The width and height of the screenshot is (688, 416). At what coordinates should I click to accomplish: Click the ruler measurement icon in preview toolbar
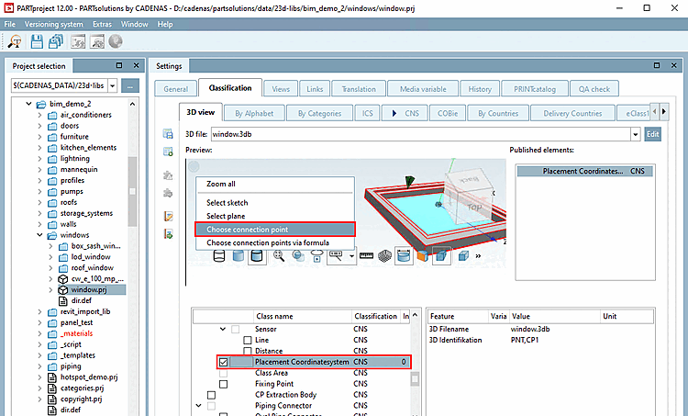click(366, 256)
